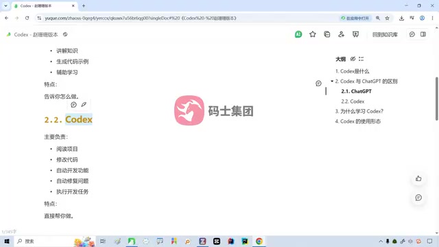Image resolution: width=439 pixels, height=247 pixels.
Task: Like the document with the thumbs-up button
Action: click(x=418, y=178)
